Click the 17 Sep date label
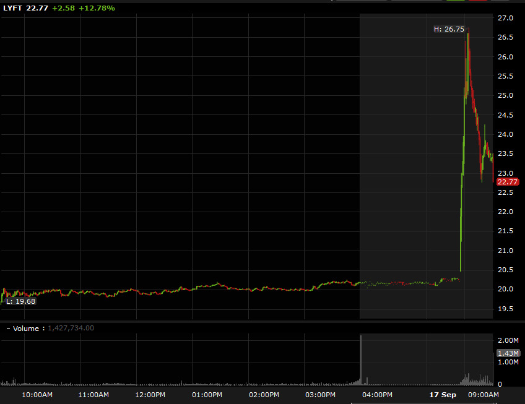This screenshot has height=404, width=525. 443,395
